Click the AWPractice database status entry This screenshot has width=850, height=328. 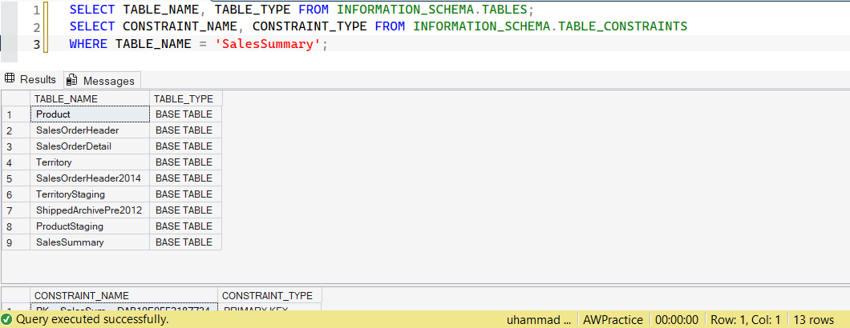pos(613,319)
